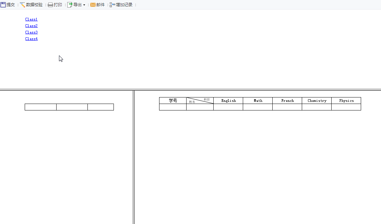Viewport: 381px width, 224px height.
Task: Click the 学号 header cell
Action: [173, 101]
